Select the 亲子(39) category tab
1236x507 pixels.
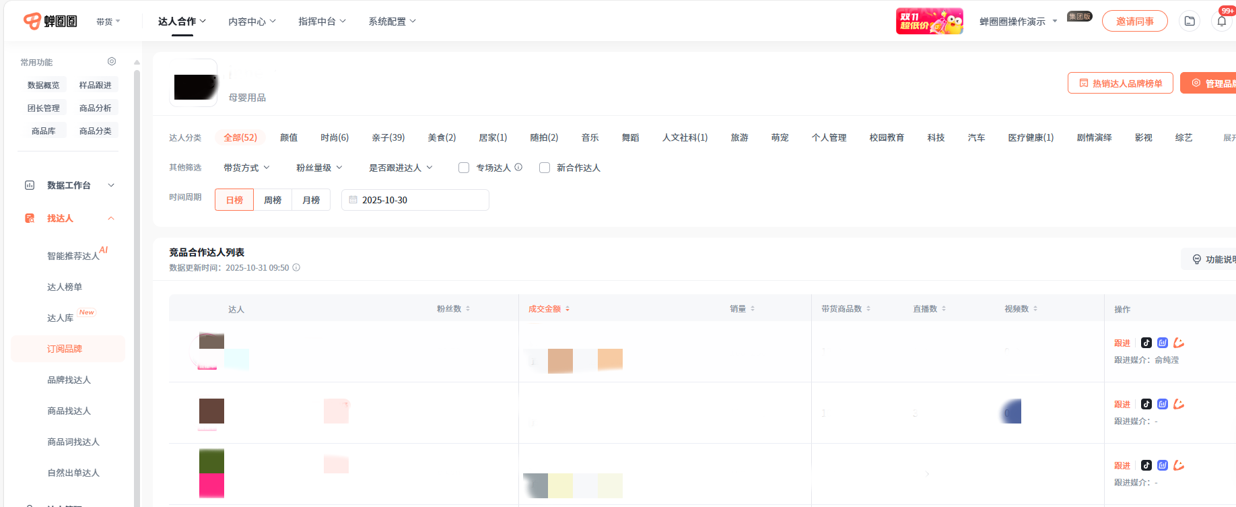pyautogui.click(x=388, y=137)
